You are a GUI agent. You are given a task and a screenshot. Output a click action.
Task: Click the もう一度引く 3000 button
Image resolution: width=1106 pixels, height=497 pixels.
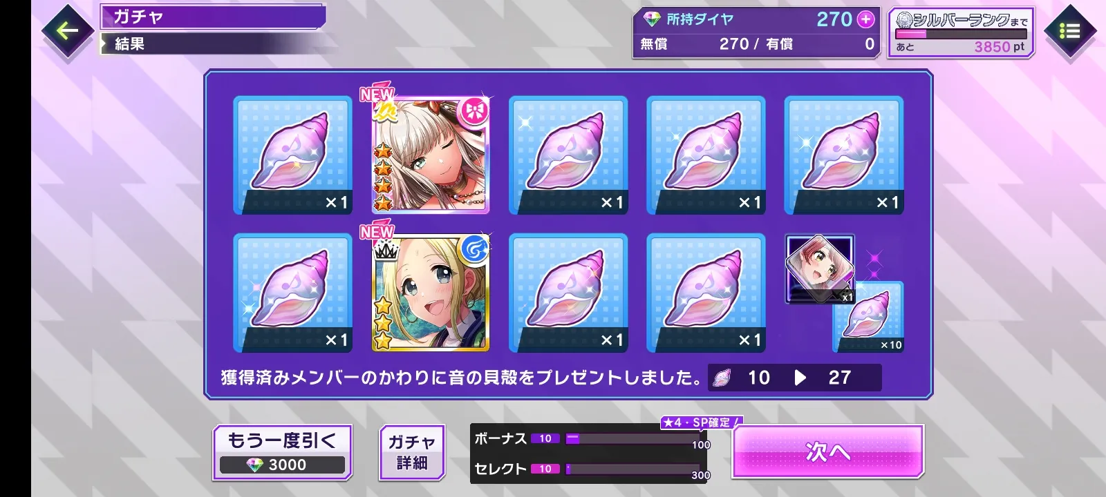(282, 452)
